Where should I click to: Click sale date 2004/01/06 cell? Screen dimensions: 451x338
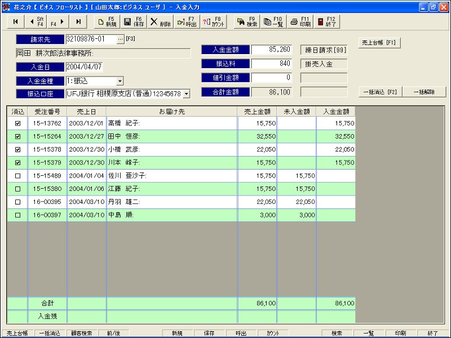tap(87, 189)
